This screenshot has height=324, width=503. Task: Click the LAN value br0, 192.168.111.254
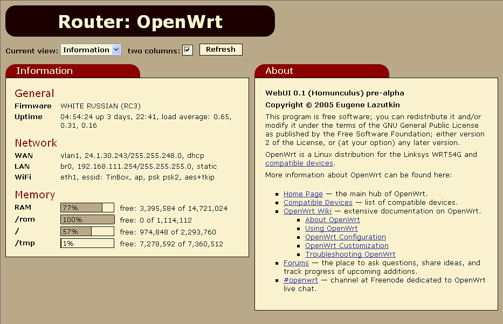139,167
